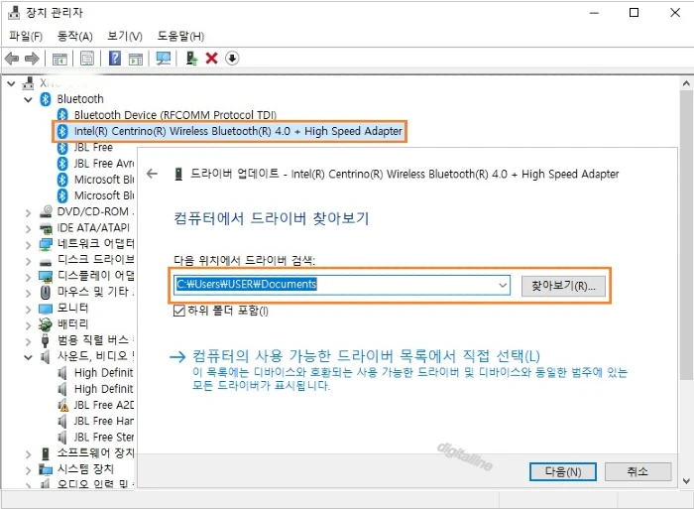This screenshot has width=694, height=509.
Task: Collapse the root computer node
Action: pos(12,83)
